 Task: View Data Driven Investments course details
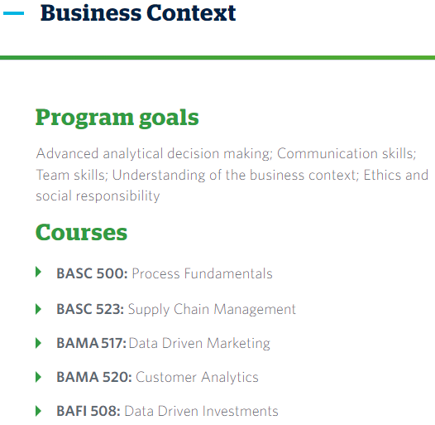(x=201, y=411)
